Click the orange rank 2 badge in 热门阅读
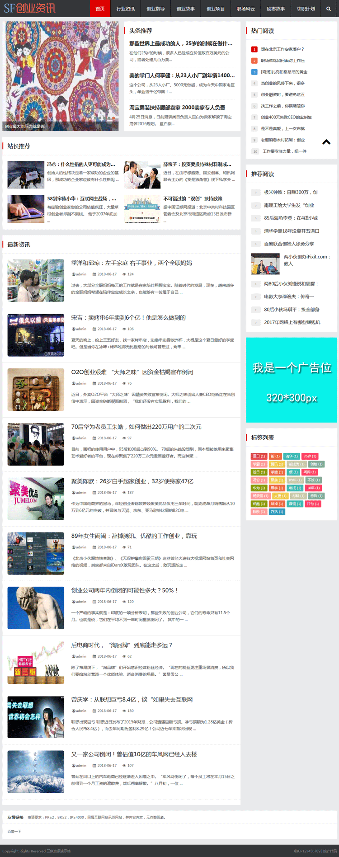This screenshot has width=339, height=857. [x=254, y=61]
